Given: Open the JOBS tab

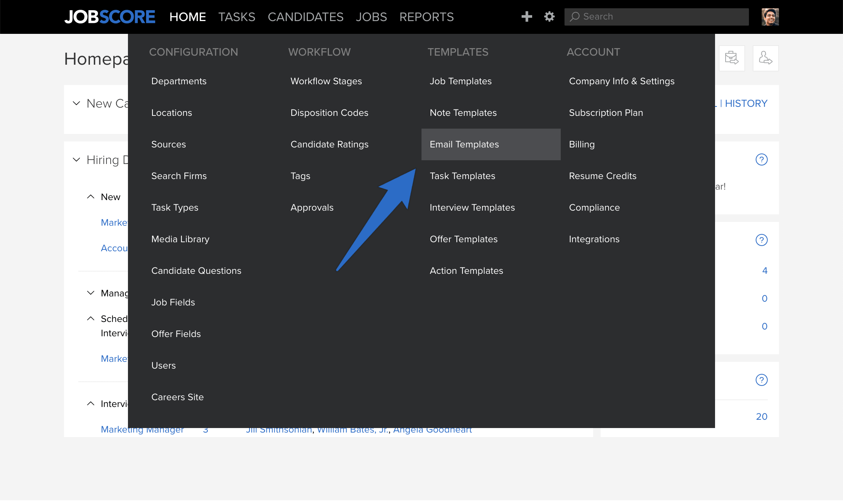Looking at the screenshot, I should pos(371,17).
